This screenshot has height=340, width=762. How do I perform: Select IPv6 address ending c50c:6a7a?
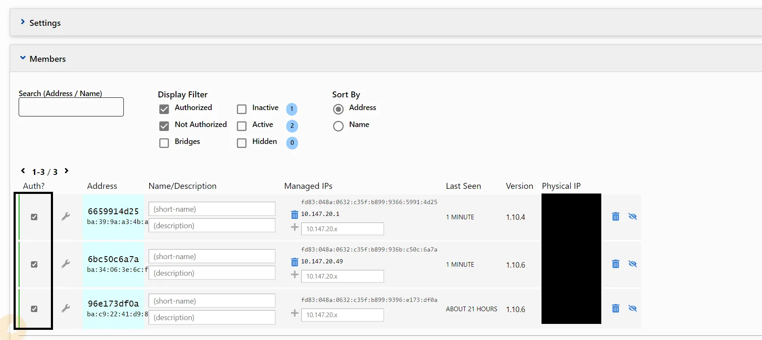click(x=369, y=250)
